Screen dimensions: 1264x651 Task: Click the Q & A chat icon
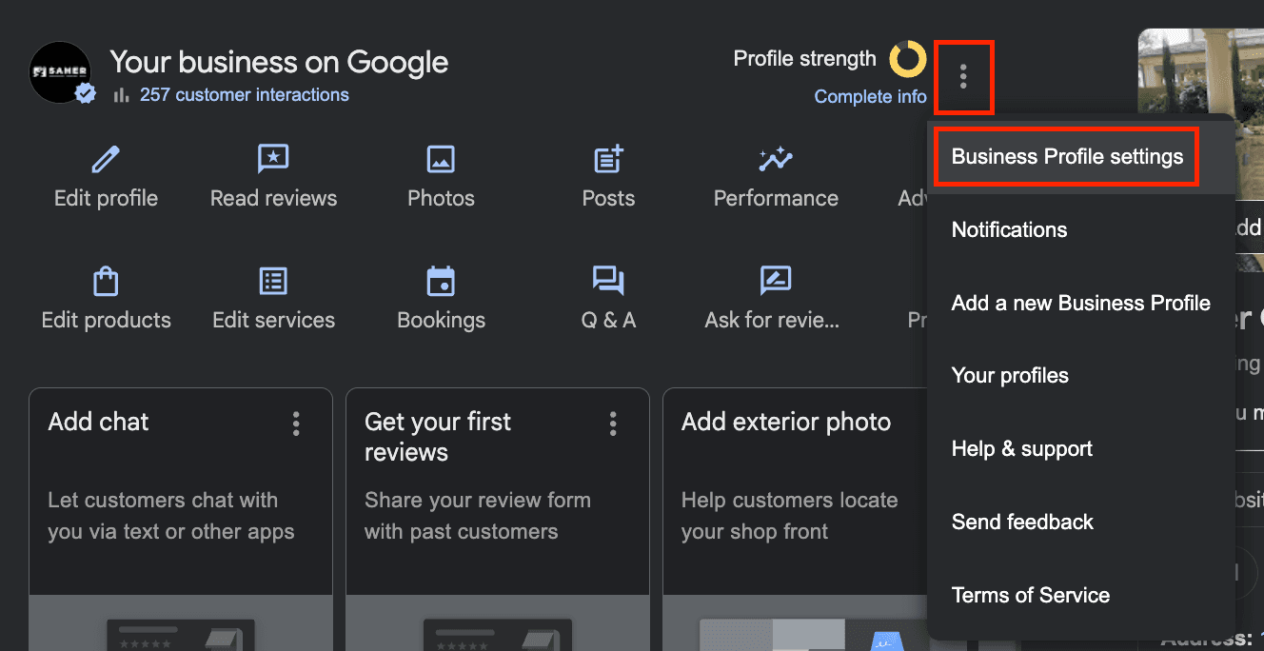tap(608, 282)
